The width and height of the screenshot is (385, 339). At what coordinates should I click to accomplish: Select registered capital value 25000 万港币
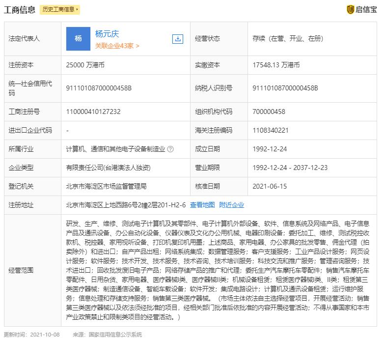click(85, 65)
